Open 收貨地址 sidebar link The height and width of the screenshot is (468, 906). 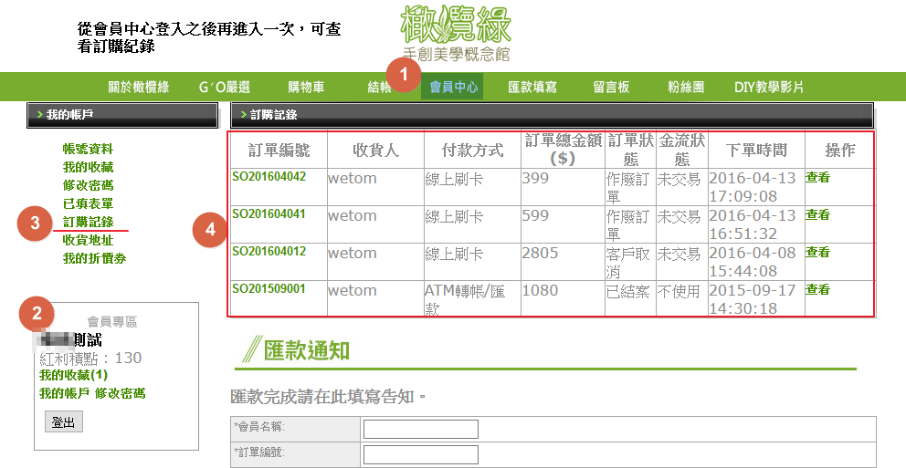coord(88,240)
